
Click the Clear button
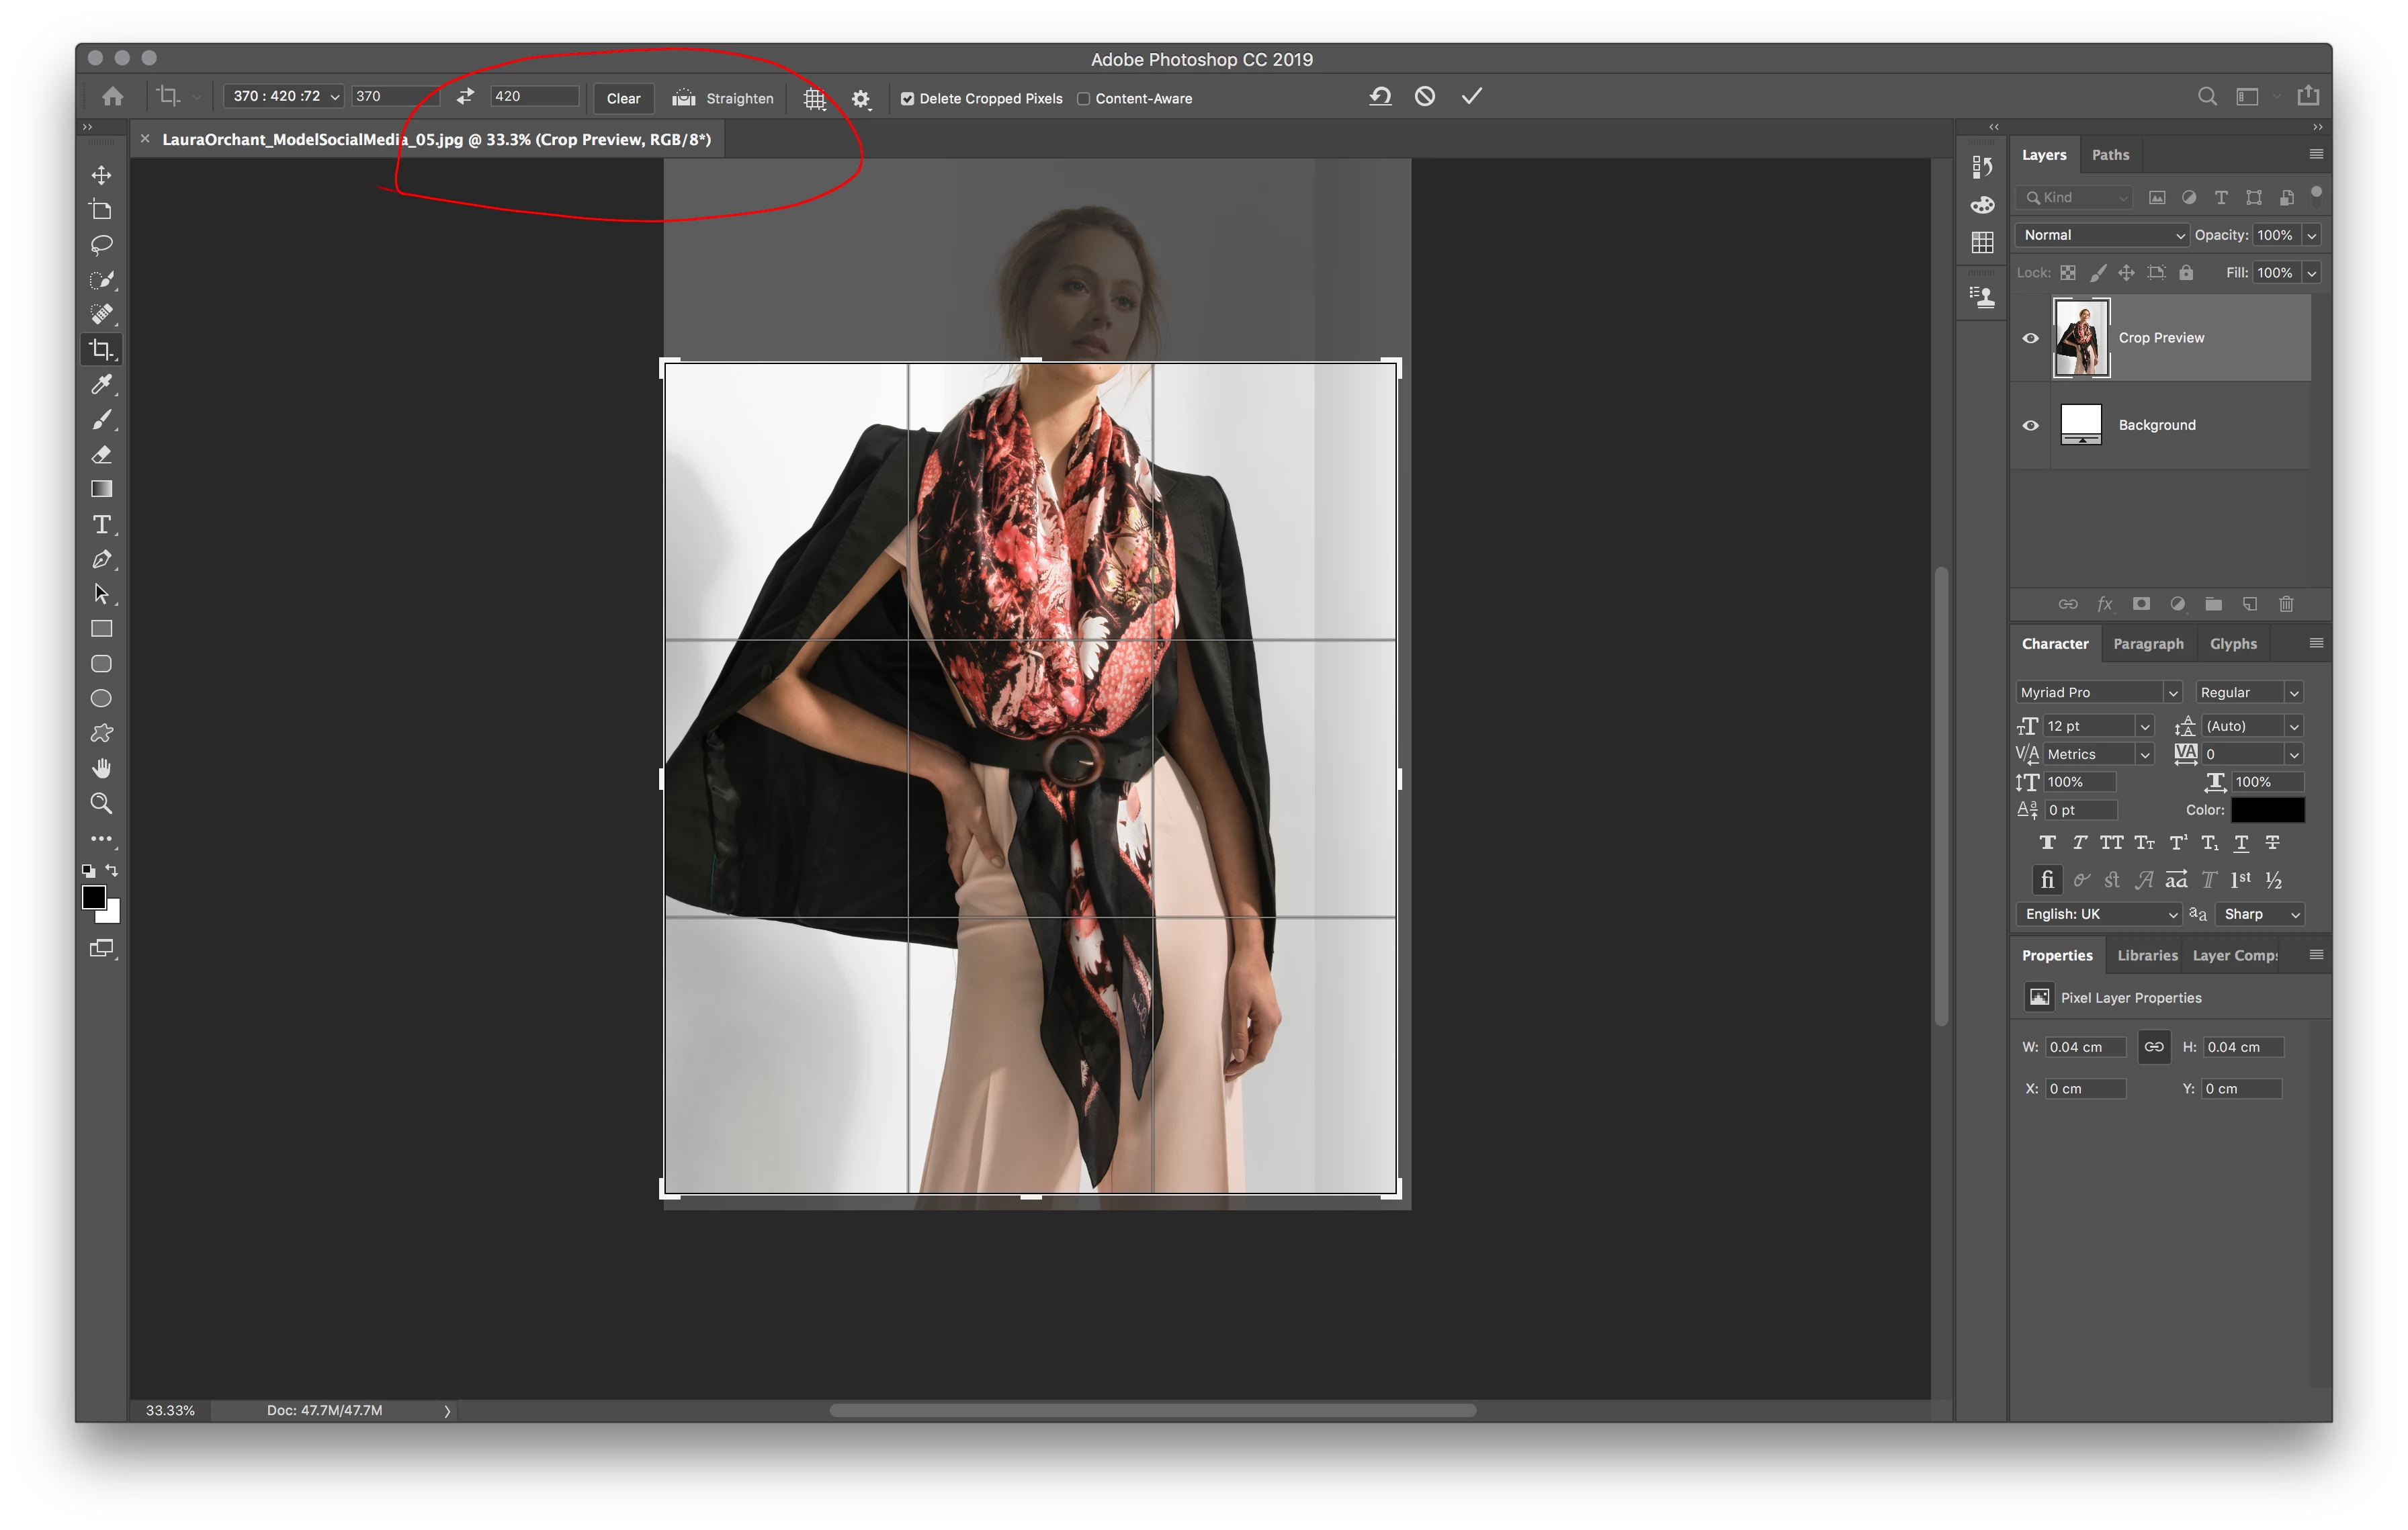[623, 99]
